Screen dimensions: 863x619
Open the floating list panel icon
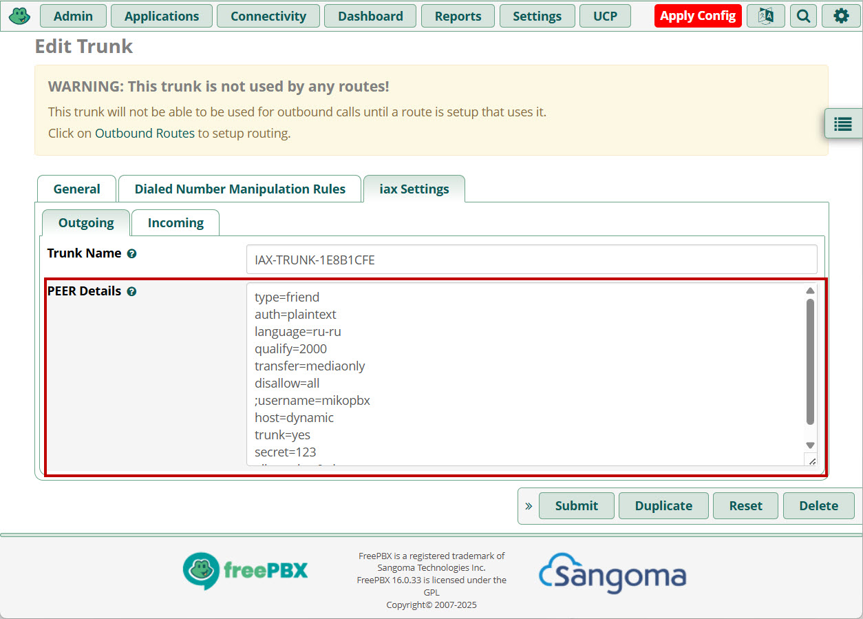(x=843, y=124)
